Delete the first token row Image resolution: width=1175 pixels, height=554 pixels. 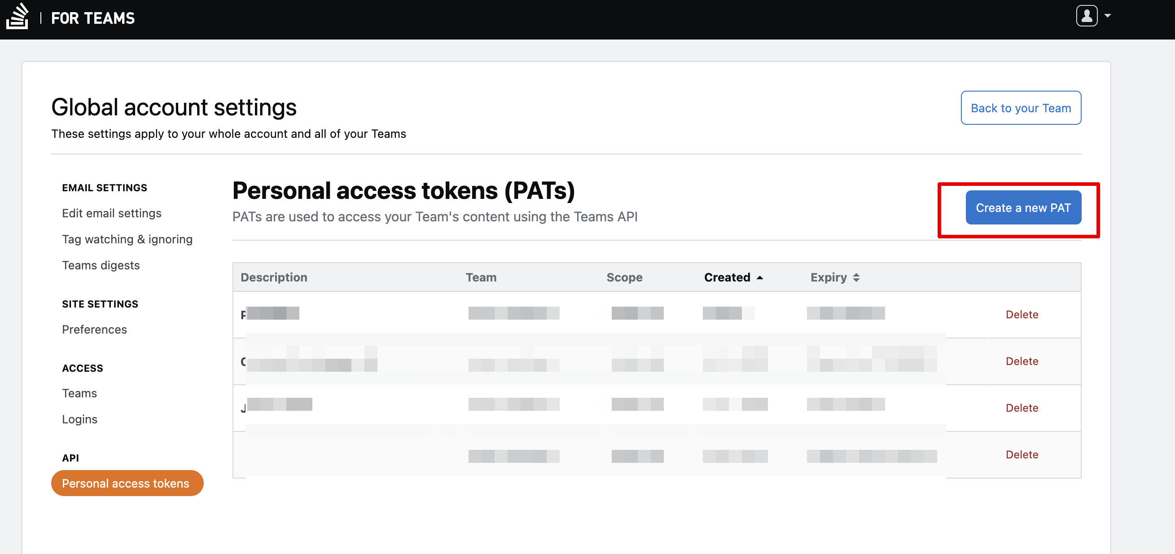coord(1022,314)
